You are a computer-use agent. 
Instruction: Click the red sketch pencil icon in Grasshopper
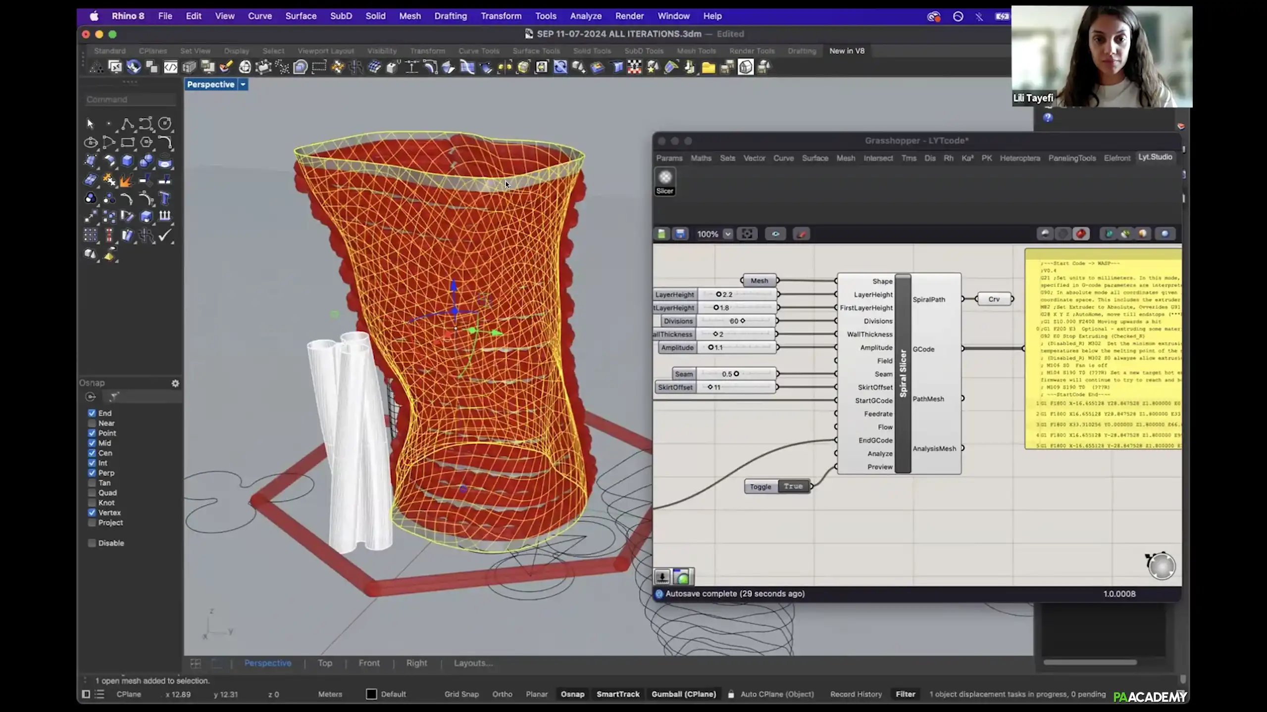click(x=801, y=234)
